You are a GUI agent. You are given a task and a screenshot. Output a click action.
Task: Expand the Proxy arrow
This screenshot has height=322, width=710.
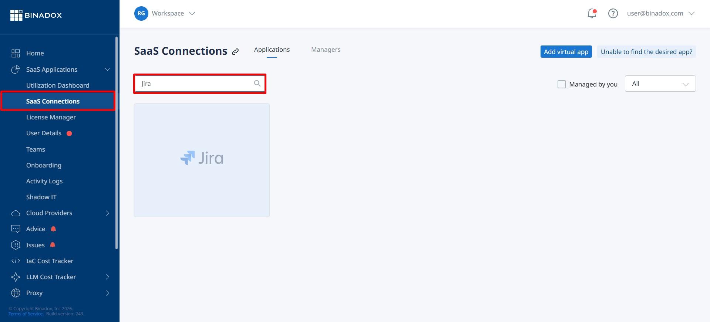point(107,293)
